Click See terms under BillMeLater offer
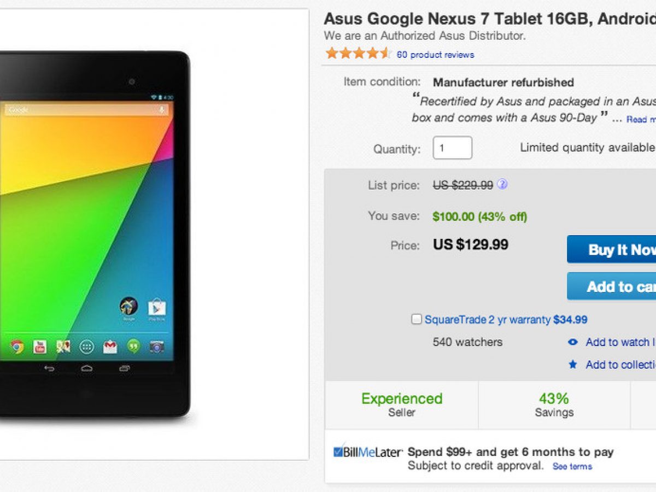The image size is (656, 492). point(572,466)
